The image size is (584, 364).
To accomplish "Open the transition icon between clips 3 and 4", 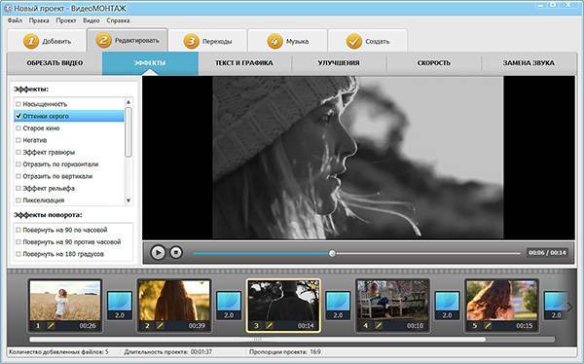I will [x=338, y=306].
